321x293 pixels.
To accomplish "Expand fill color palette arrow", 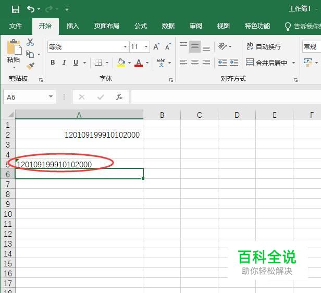I will tap(129, 63).
